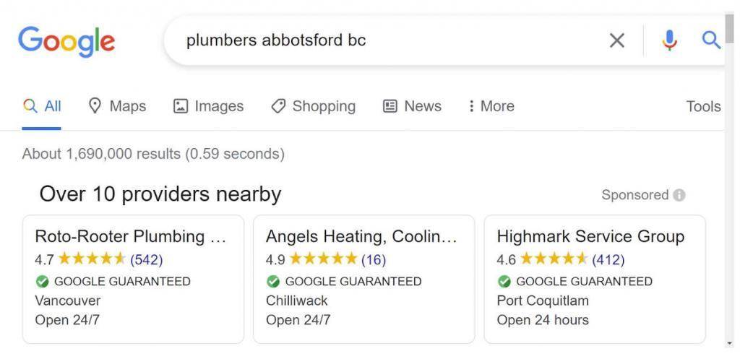
Task: Open the Tools options
Action: pyautogui.click(x=703, y=107)
